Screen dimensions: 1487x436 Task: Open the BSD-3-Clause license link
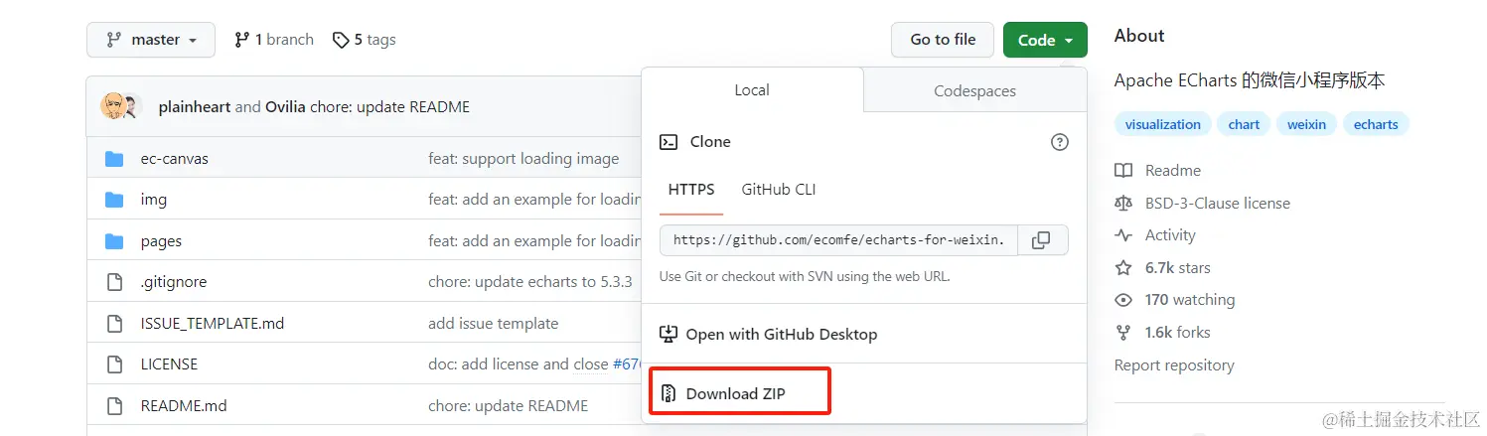pos(1218,204)
